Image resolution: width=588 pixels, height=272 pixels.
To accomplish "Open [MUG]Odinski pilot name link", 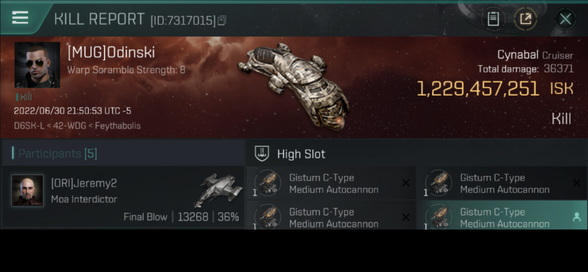I will tap(111, 52).
